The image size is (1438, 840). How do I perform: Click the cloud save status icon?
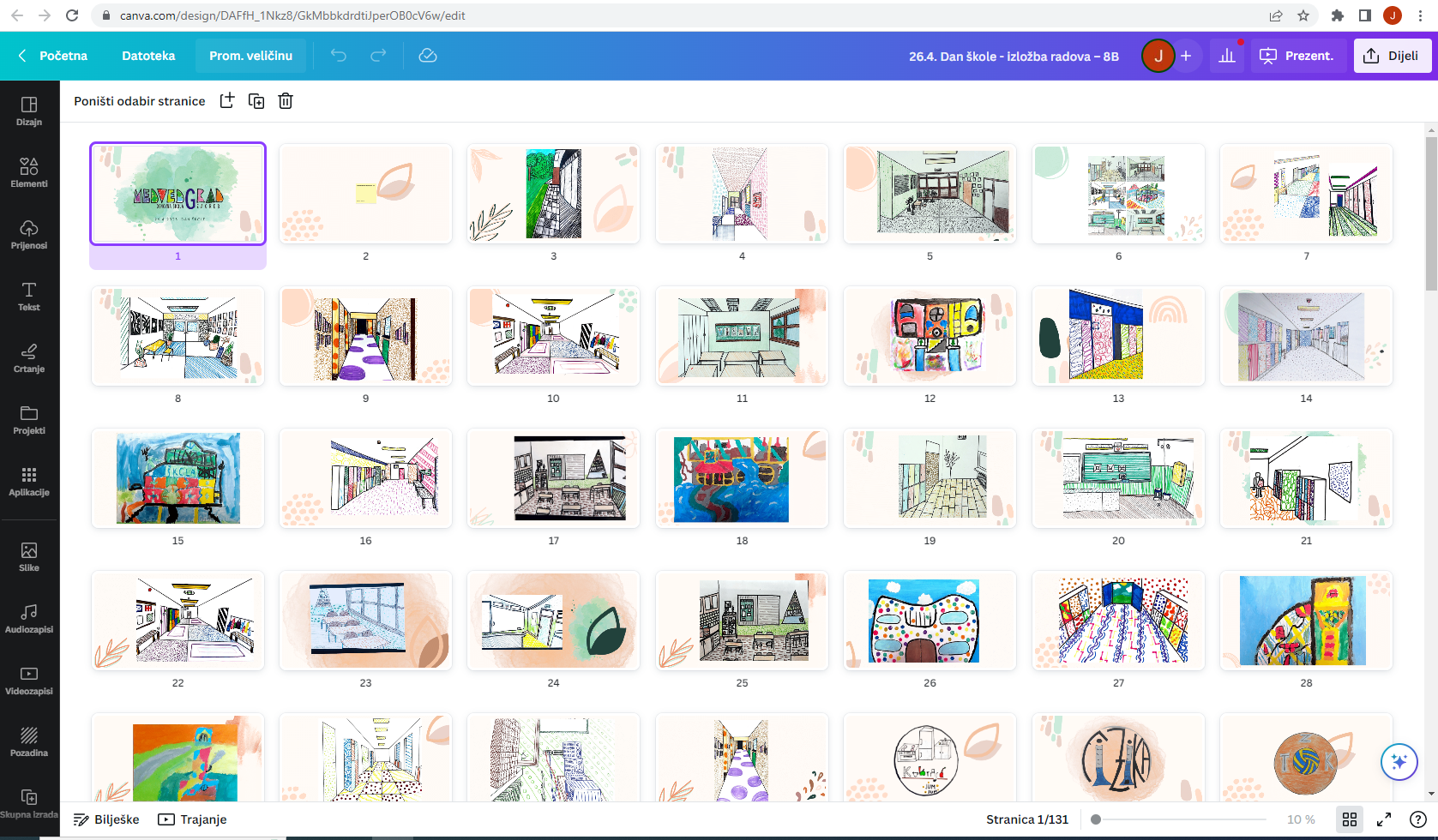428,56
